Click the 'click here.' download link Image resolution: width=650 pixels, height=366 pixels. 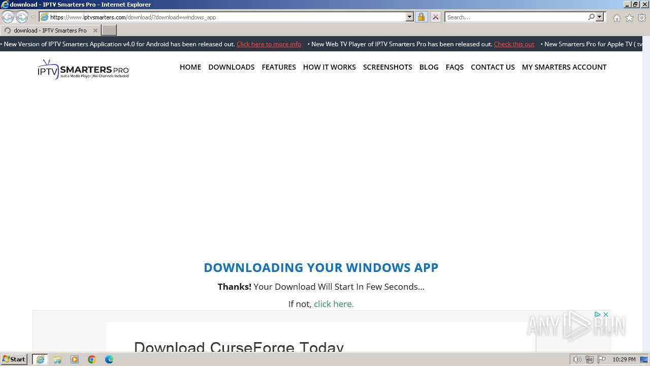pos(334,304)
